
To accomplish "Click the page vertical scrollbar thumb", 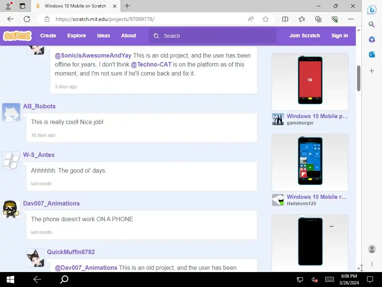I will pos(358,78).
